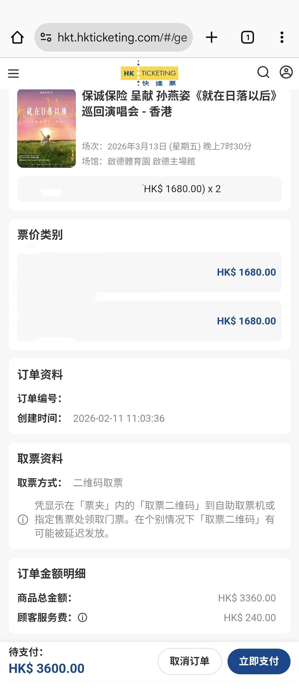Open the hamburger navigation menu

[13, 73]
